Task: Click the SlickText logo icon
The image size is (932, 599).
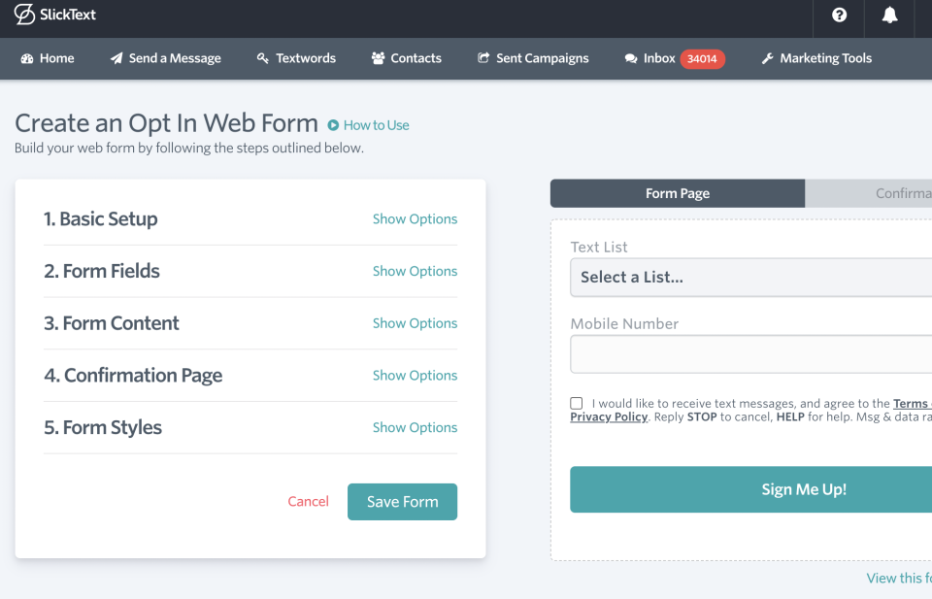Action: 24,15
